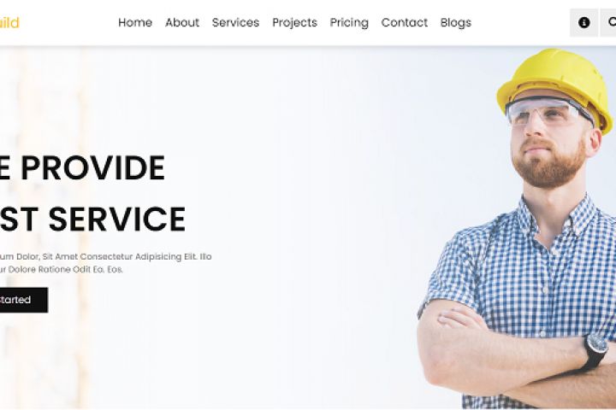Viewport: 616px width, 410px height.
Task: Select Pricing in the navigation bar
Action: coord(349,23)
